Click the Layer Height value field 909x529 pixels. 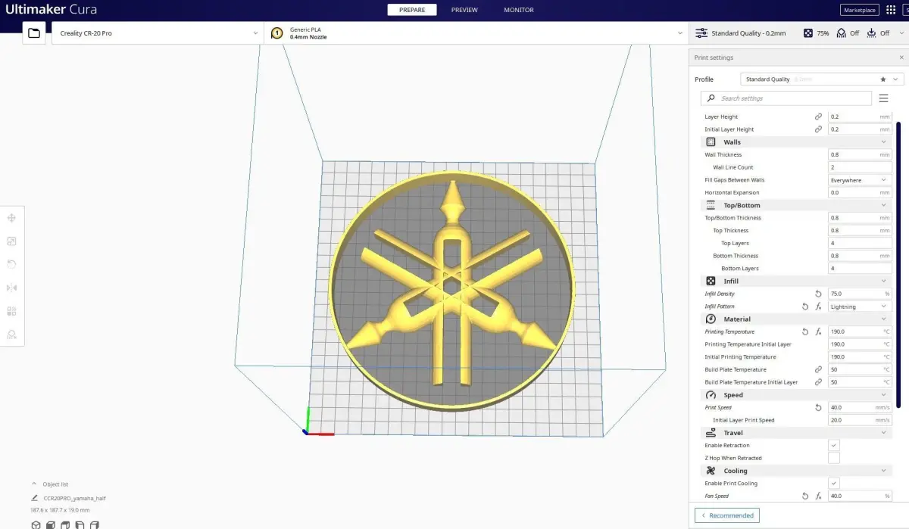pyautogui.click(x=860, y=117)
